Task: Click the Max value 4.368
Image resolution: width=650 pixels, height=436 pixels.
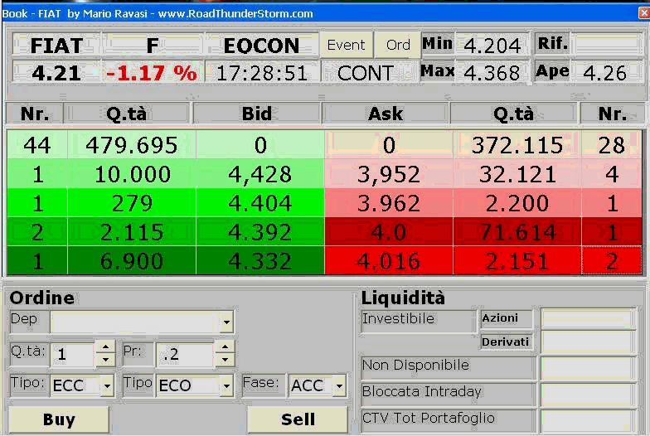Action: (x=492, y=73)
